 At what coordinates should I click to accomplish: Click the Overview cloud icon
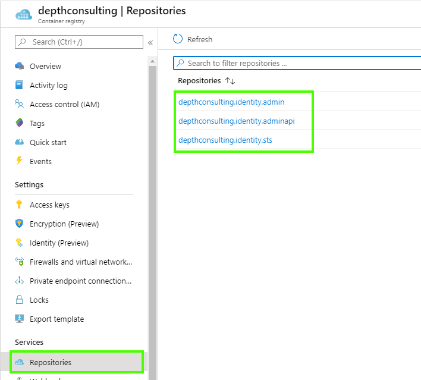(20, 66)
